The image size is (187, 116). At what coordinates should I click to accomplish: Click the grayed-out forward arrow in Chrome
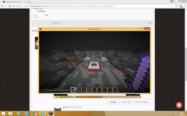click(x=6, y=6)
